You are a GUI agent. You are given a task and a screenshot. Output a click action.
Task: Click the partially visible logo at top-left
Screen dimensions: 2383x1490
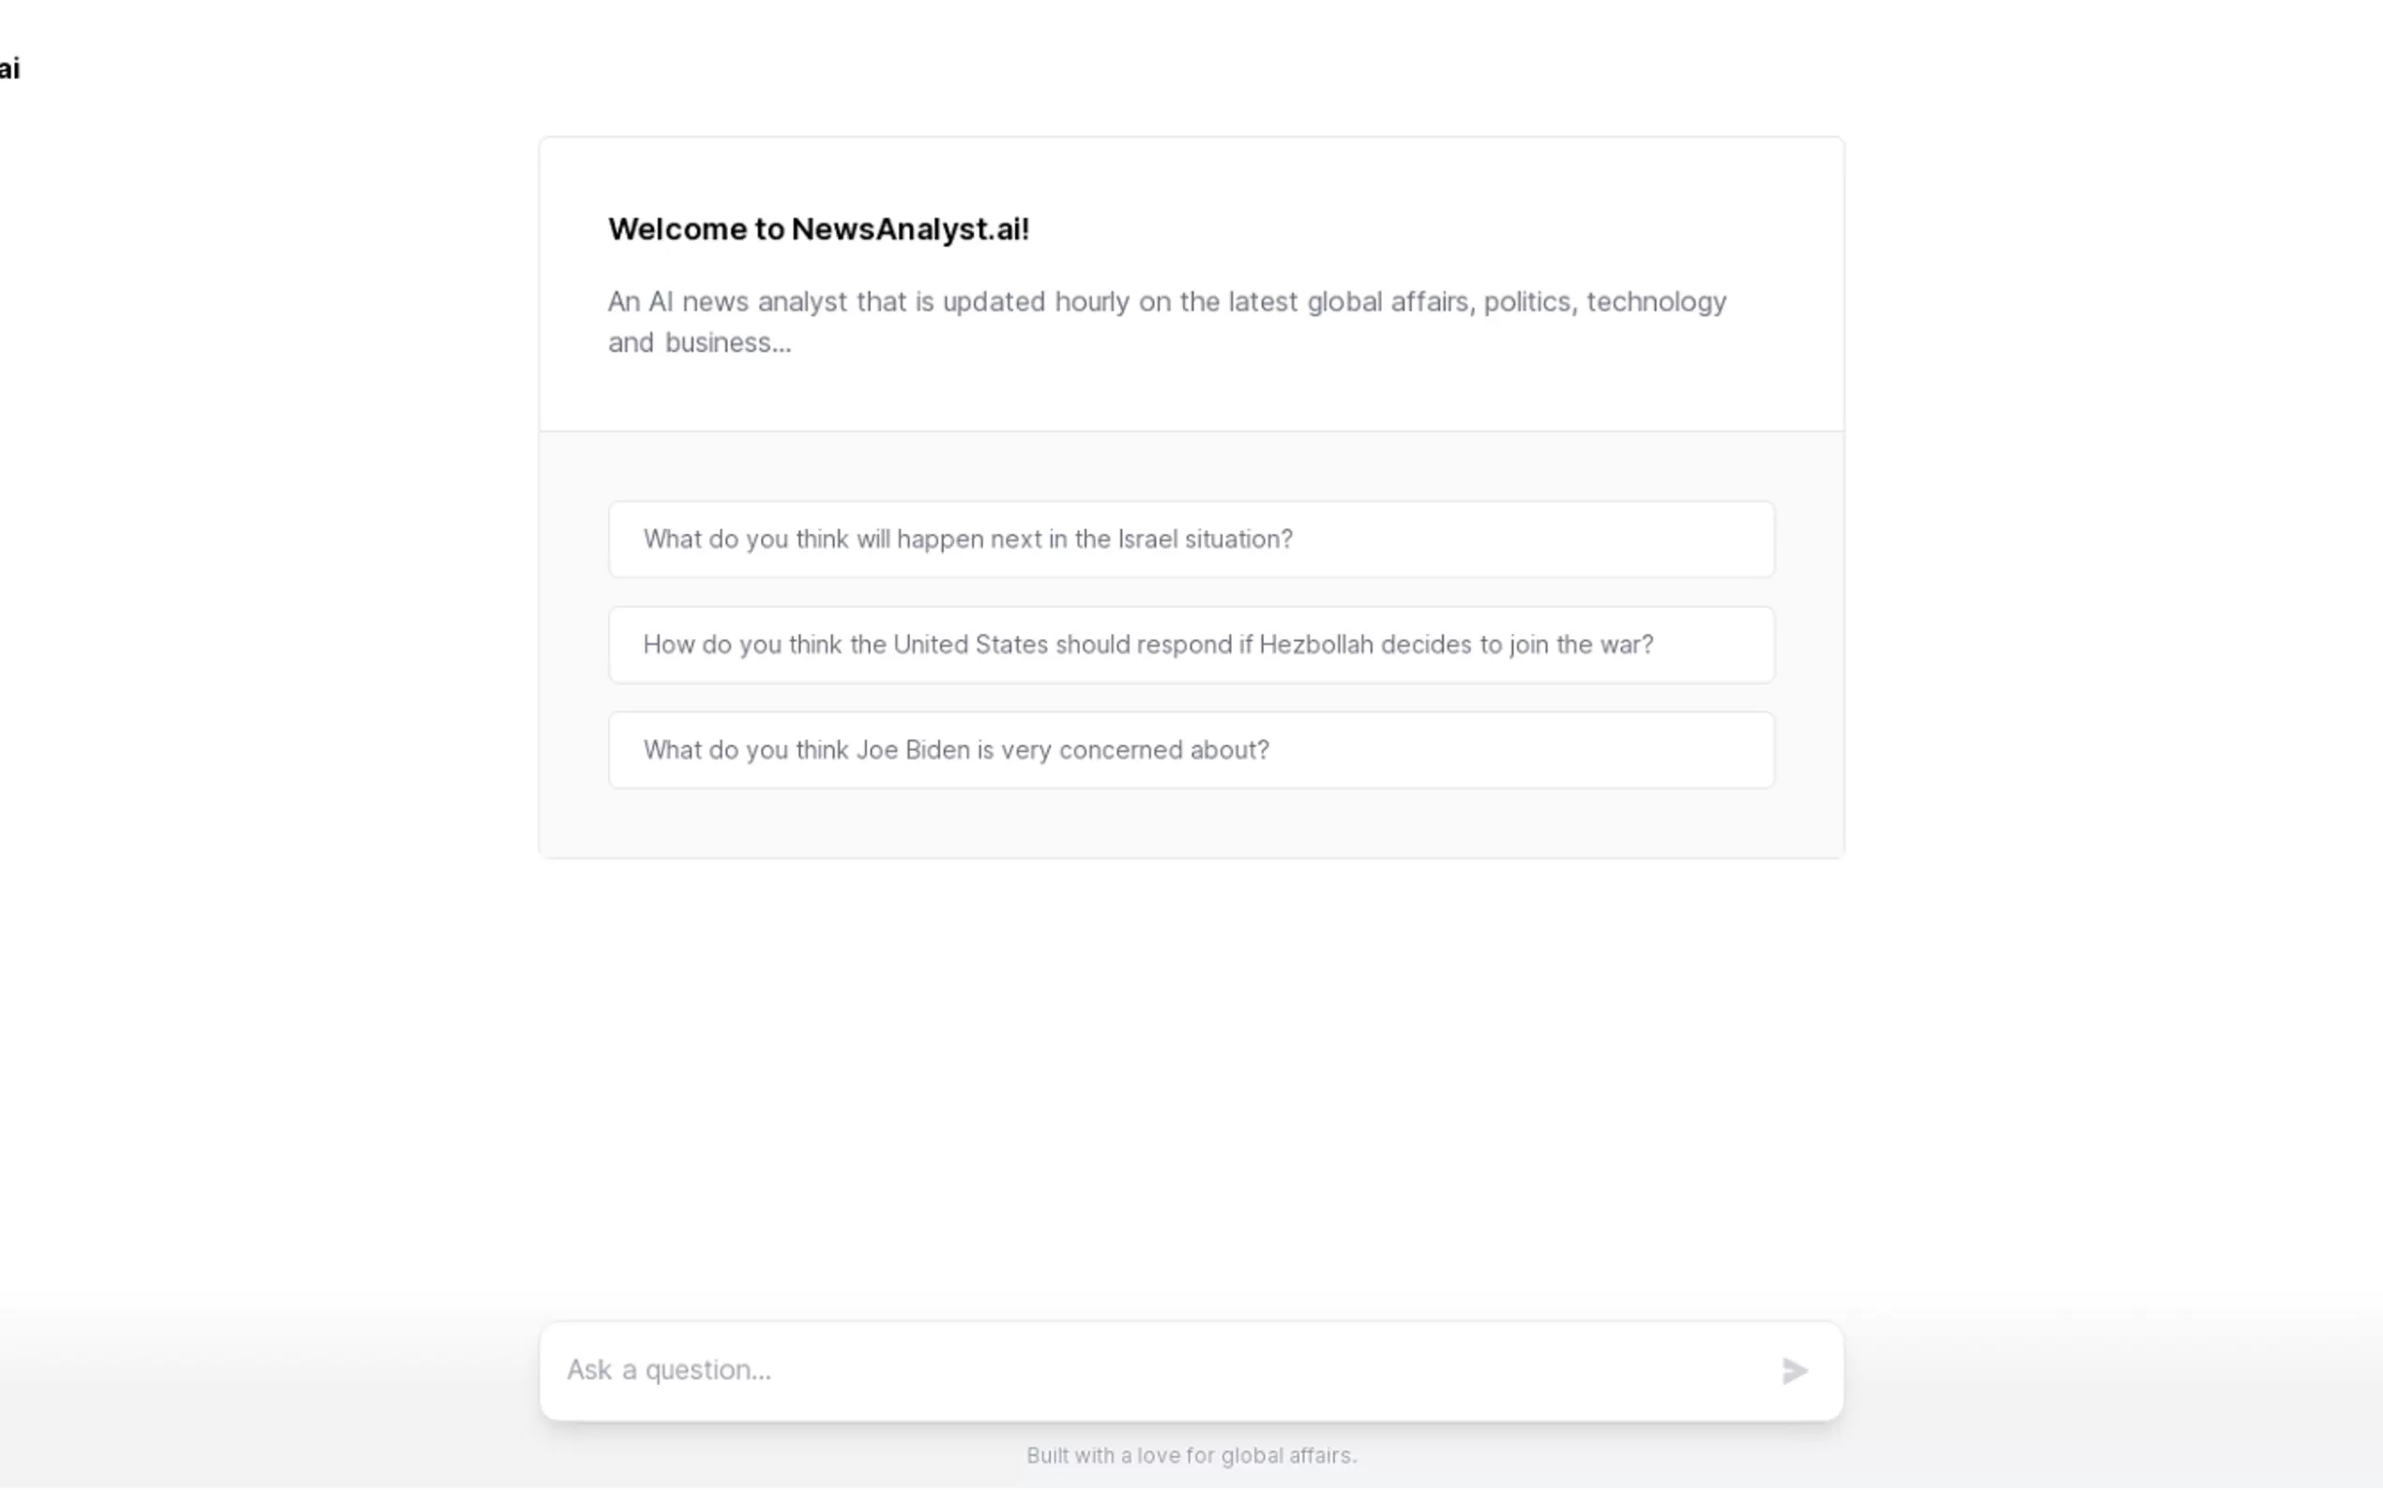click(10, 69)
